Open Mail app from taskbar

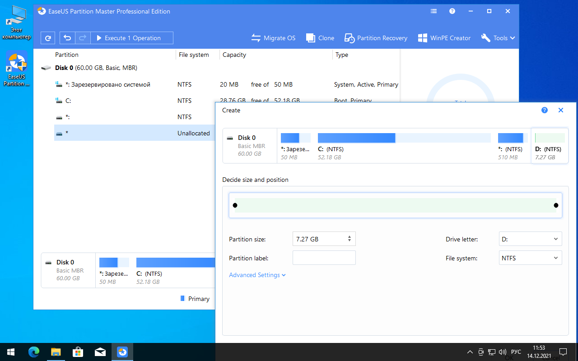[x=100, y=352]
